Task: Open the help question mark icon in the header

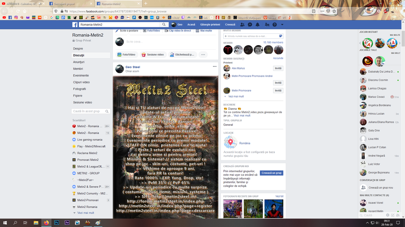Action: [x=275, y=25]
